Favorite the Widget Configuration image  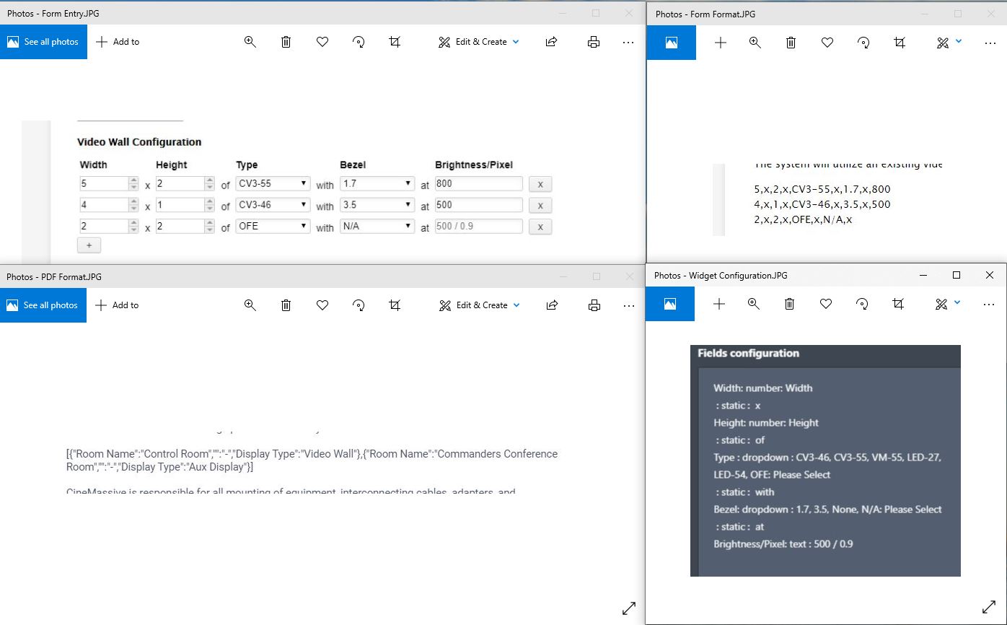pyautogui.click(x=825, y=304)
